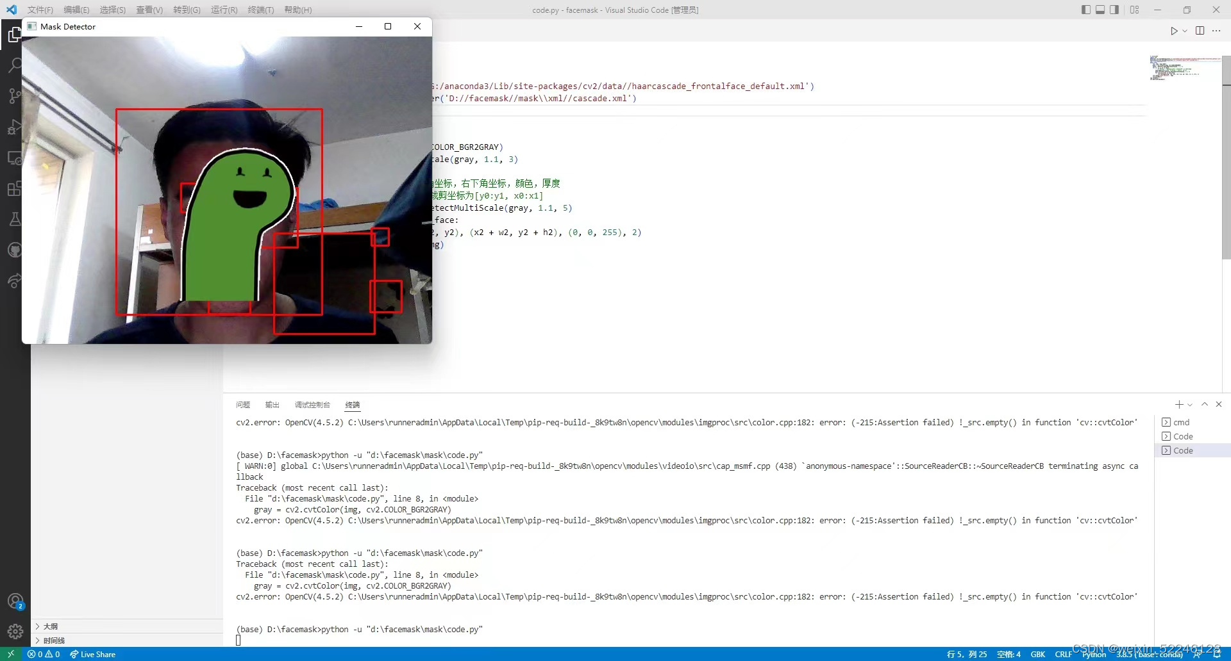Open the Remote Explorer view

coord(15,158)
